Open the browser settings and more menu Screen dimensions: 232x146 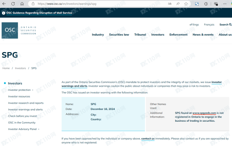pyautogui.click(x=225, y=4)
